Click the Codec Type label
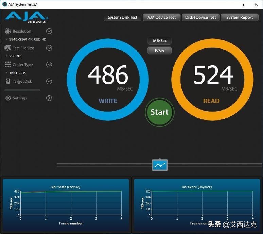The height and width of the screenshot is (234, 263). coord(23,65)
